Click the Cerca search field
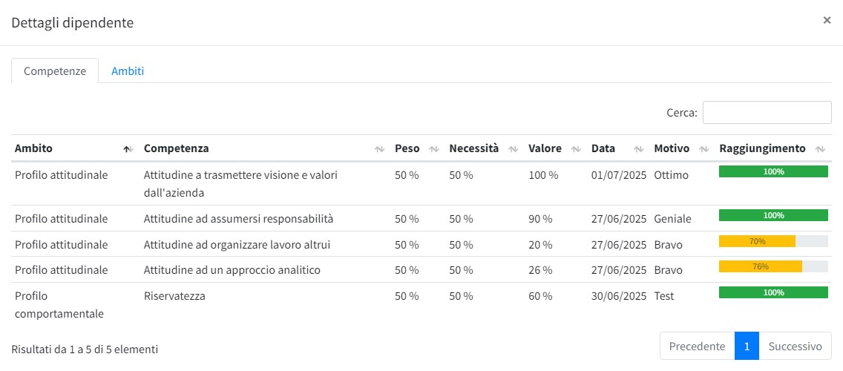This screenshot has height=371, width=843. [767, 113]
